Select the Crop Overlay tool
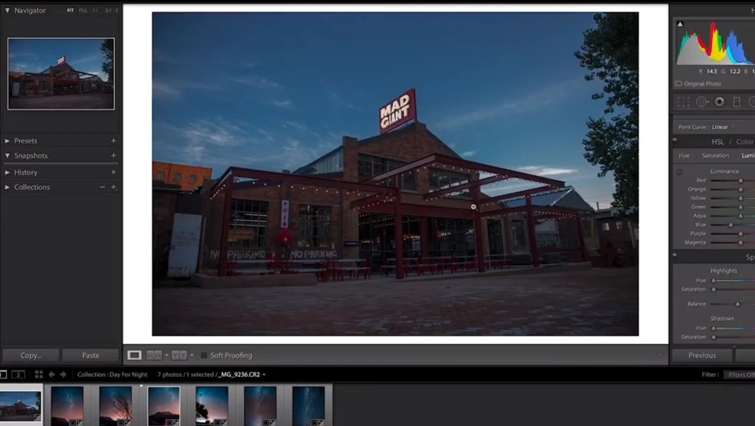Screen dimensions: 755x426 pos(683,102)
